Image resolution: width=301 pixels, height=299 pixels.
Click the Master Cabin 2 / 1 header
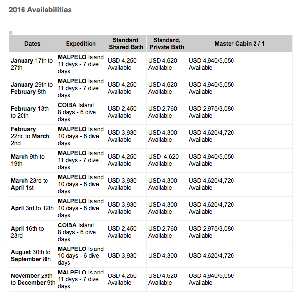pyautogui.click(x=239, y=44)
